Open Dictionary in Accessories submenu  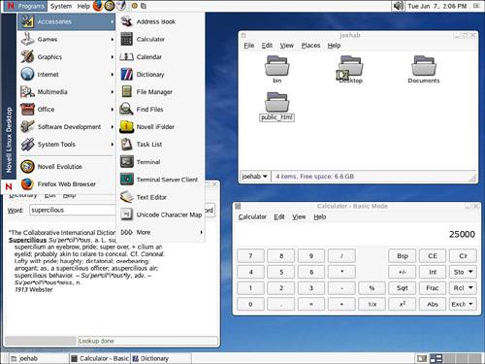(x=161, y=75)
